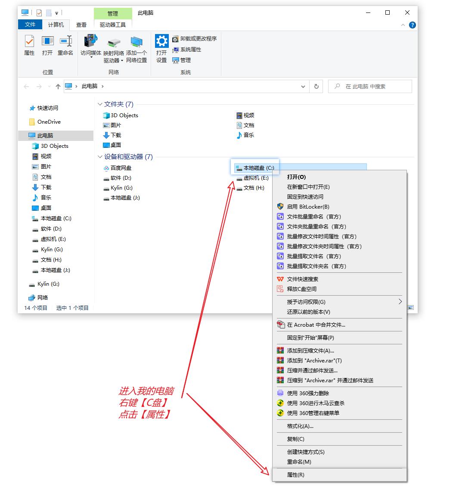Screen dimensions: 456x487
Task: Open the File (文件) tab
Action: [x=30, y=25]
